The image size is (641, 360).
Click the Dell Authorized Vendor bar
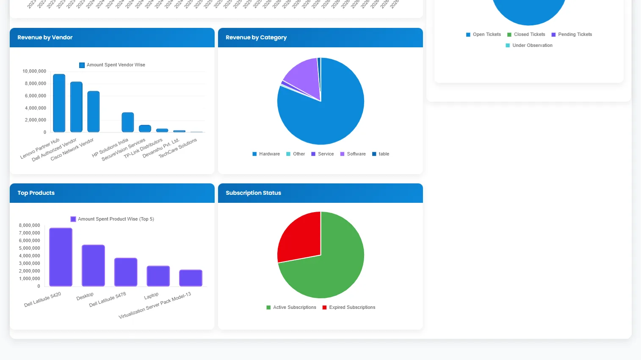point(76,107)
